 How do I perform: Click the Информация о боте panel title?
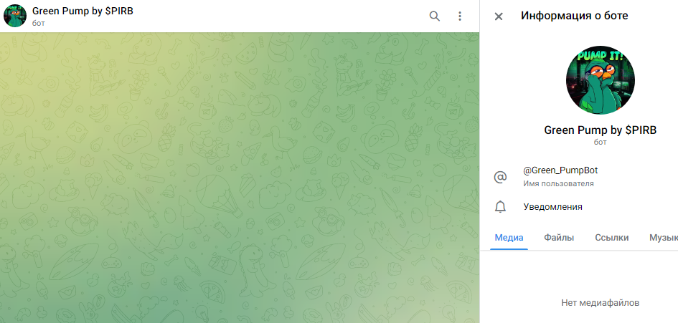[x=574, y=16]
